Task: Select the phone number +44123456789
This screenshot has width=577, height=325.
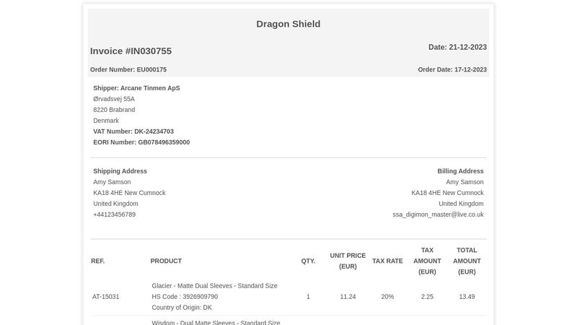Action: tap(114, 214)
